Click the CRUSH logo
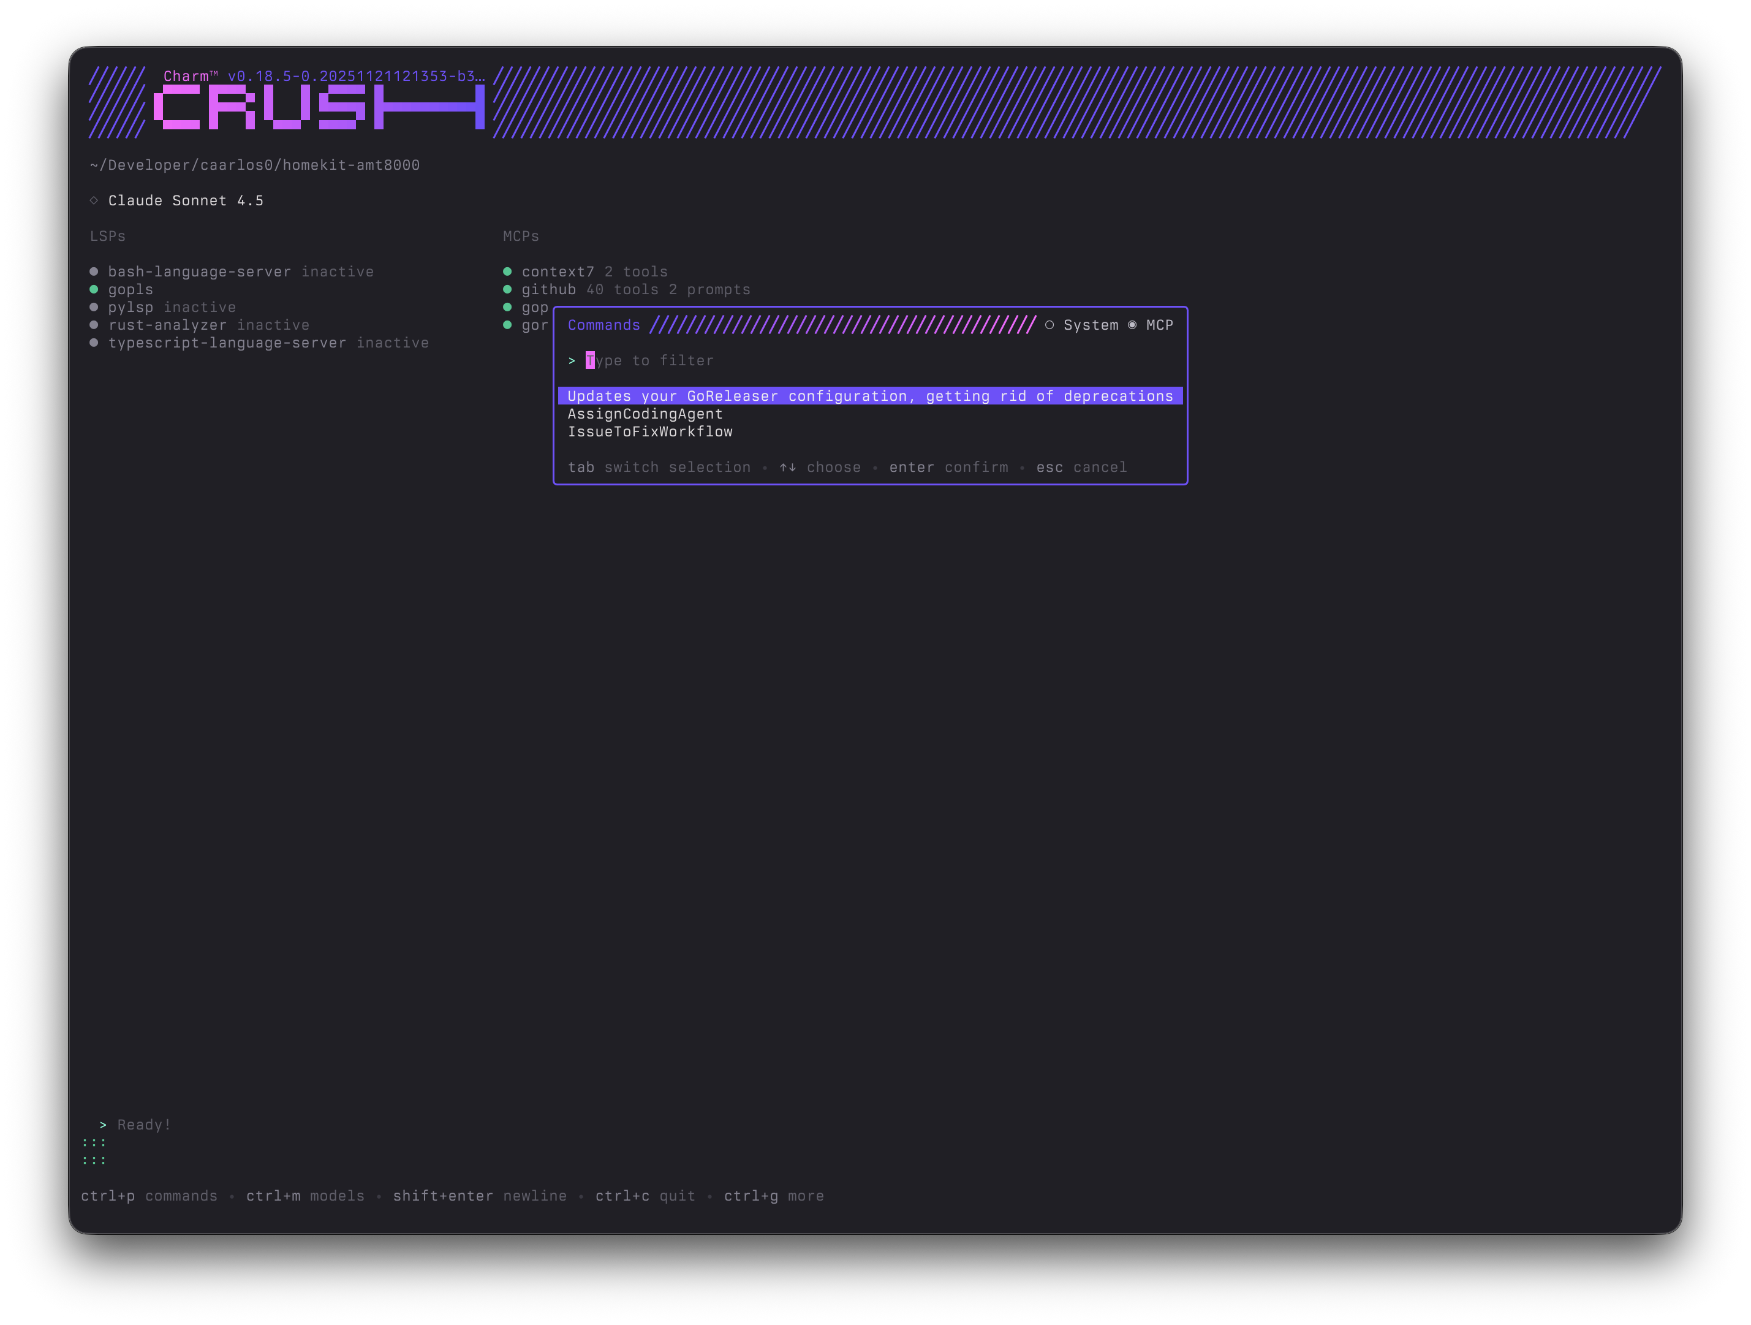This screenshot has height=1325, width=1751. (x=318, y=107)
